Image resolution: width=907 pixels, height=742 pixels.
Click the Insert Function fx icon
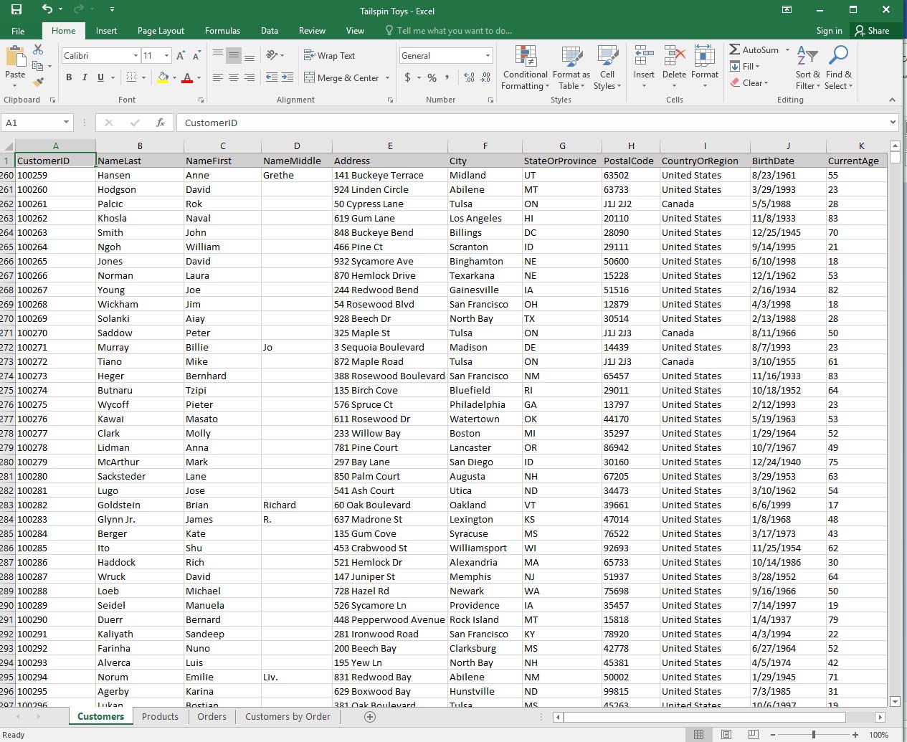[x=161, y=123]
